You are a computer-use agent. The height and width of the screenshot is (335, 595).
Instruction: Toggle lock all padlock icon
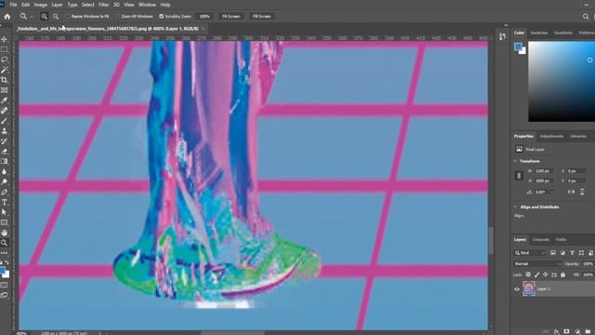point(562,275)
